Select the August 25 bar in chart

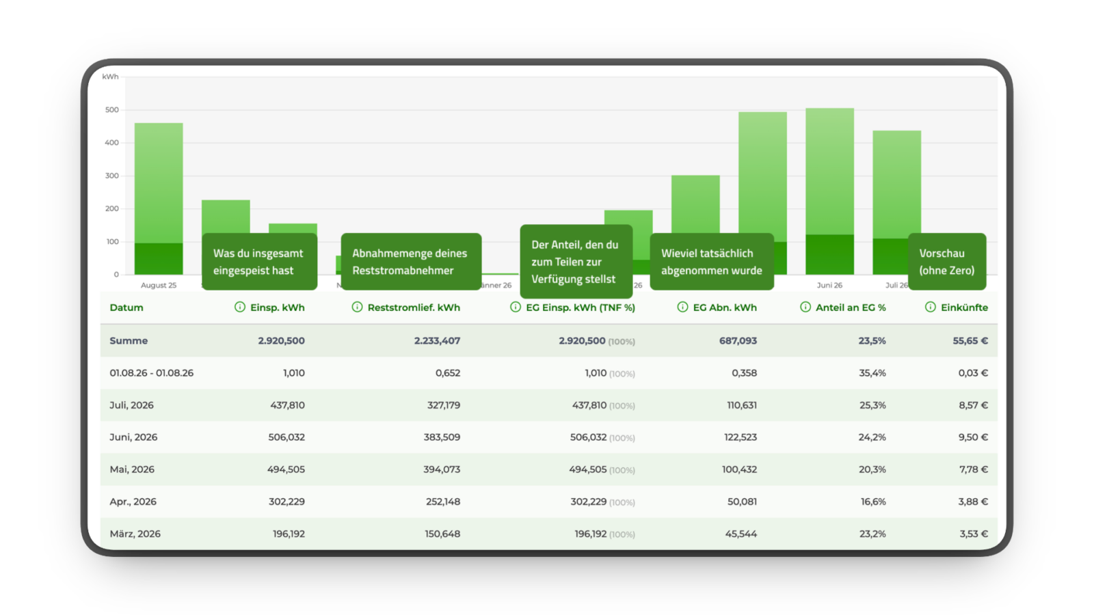(x=159, y=199)
